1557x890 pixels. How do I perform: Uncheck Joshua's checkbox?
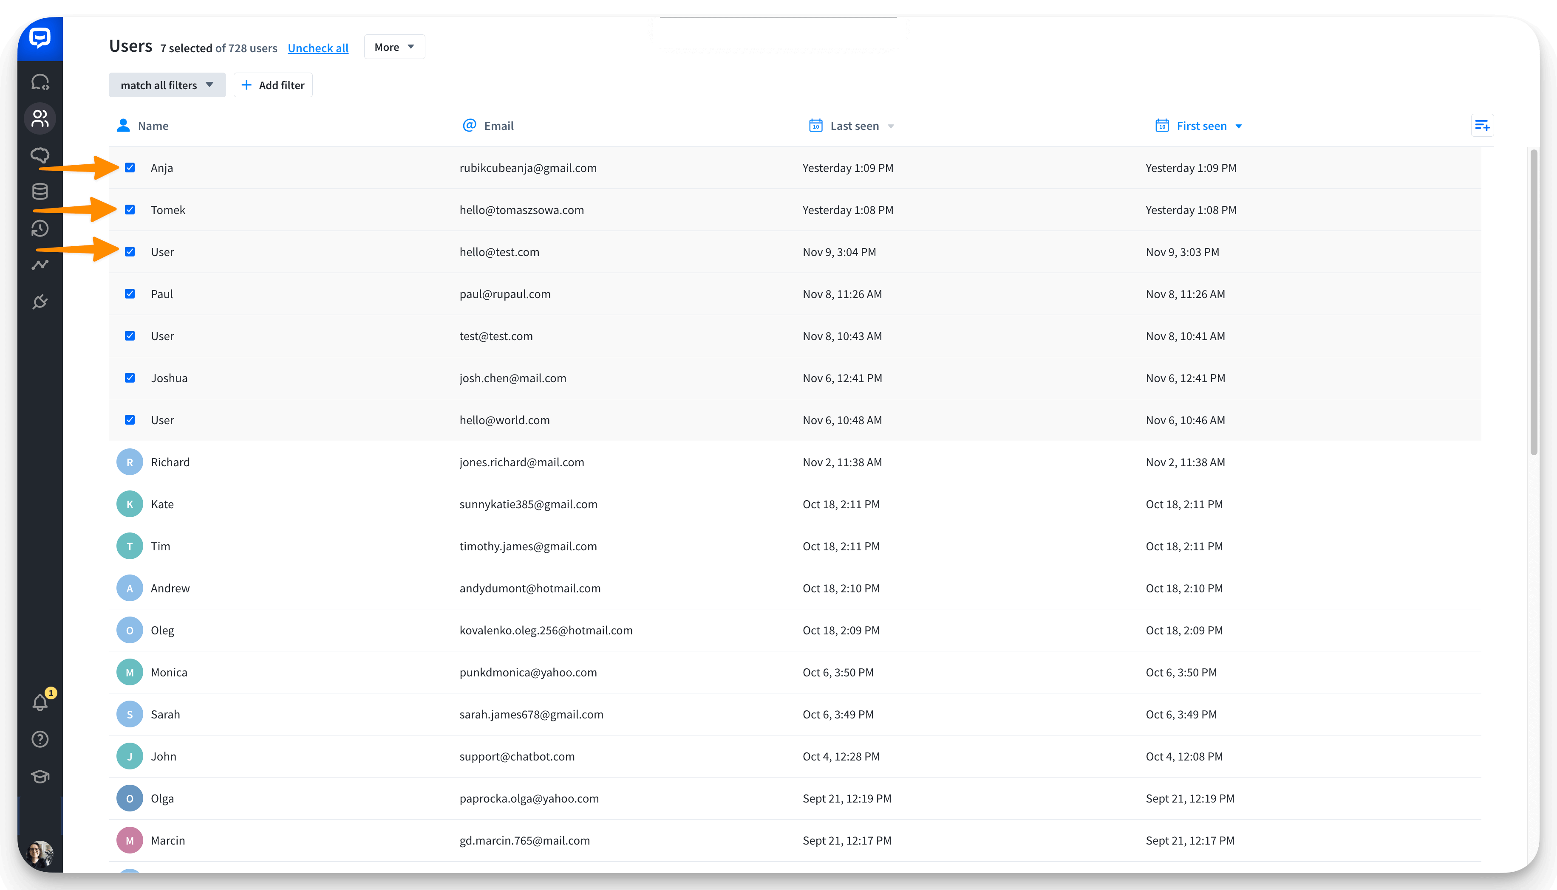click(x=130, y=378)
